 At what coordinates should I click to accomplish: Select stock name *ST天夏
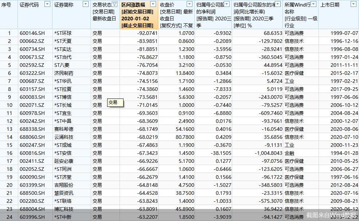click(x=63, y=41)
